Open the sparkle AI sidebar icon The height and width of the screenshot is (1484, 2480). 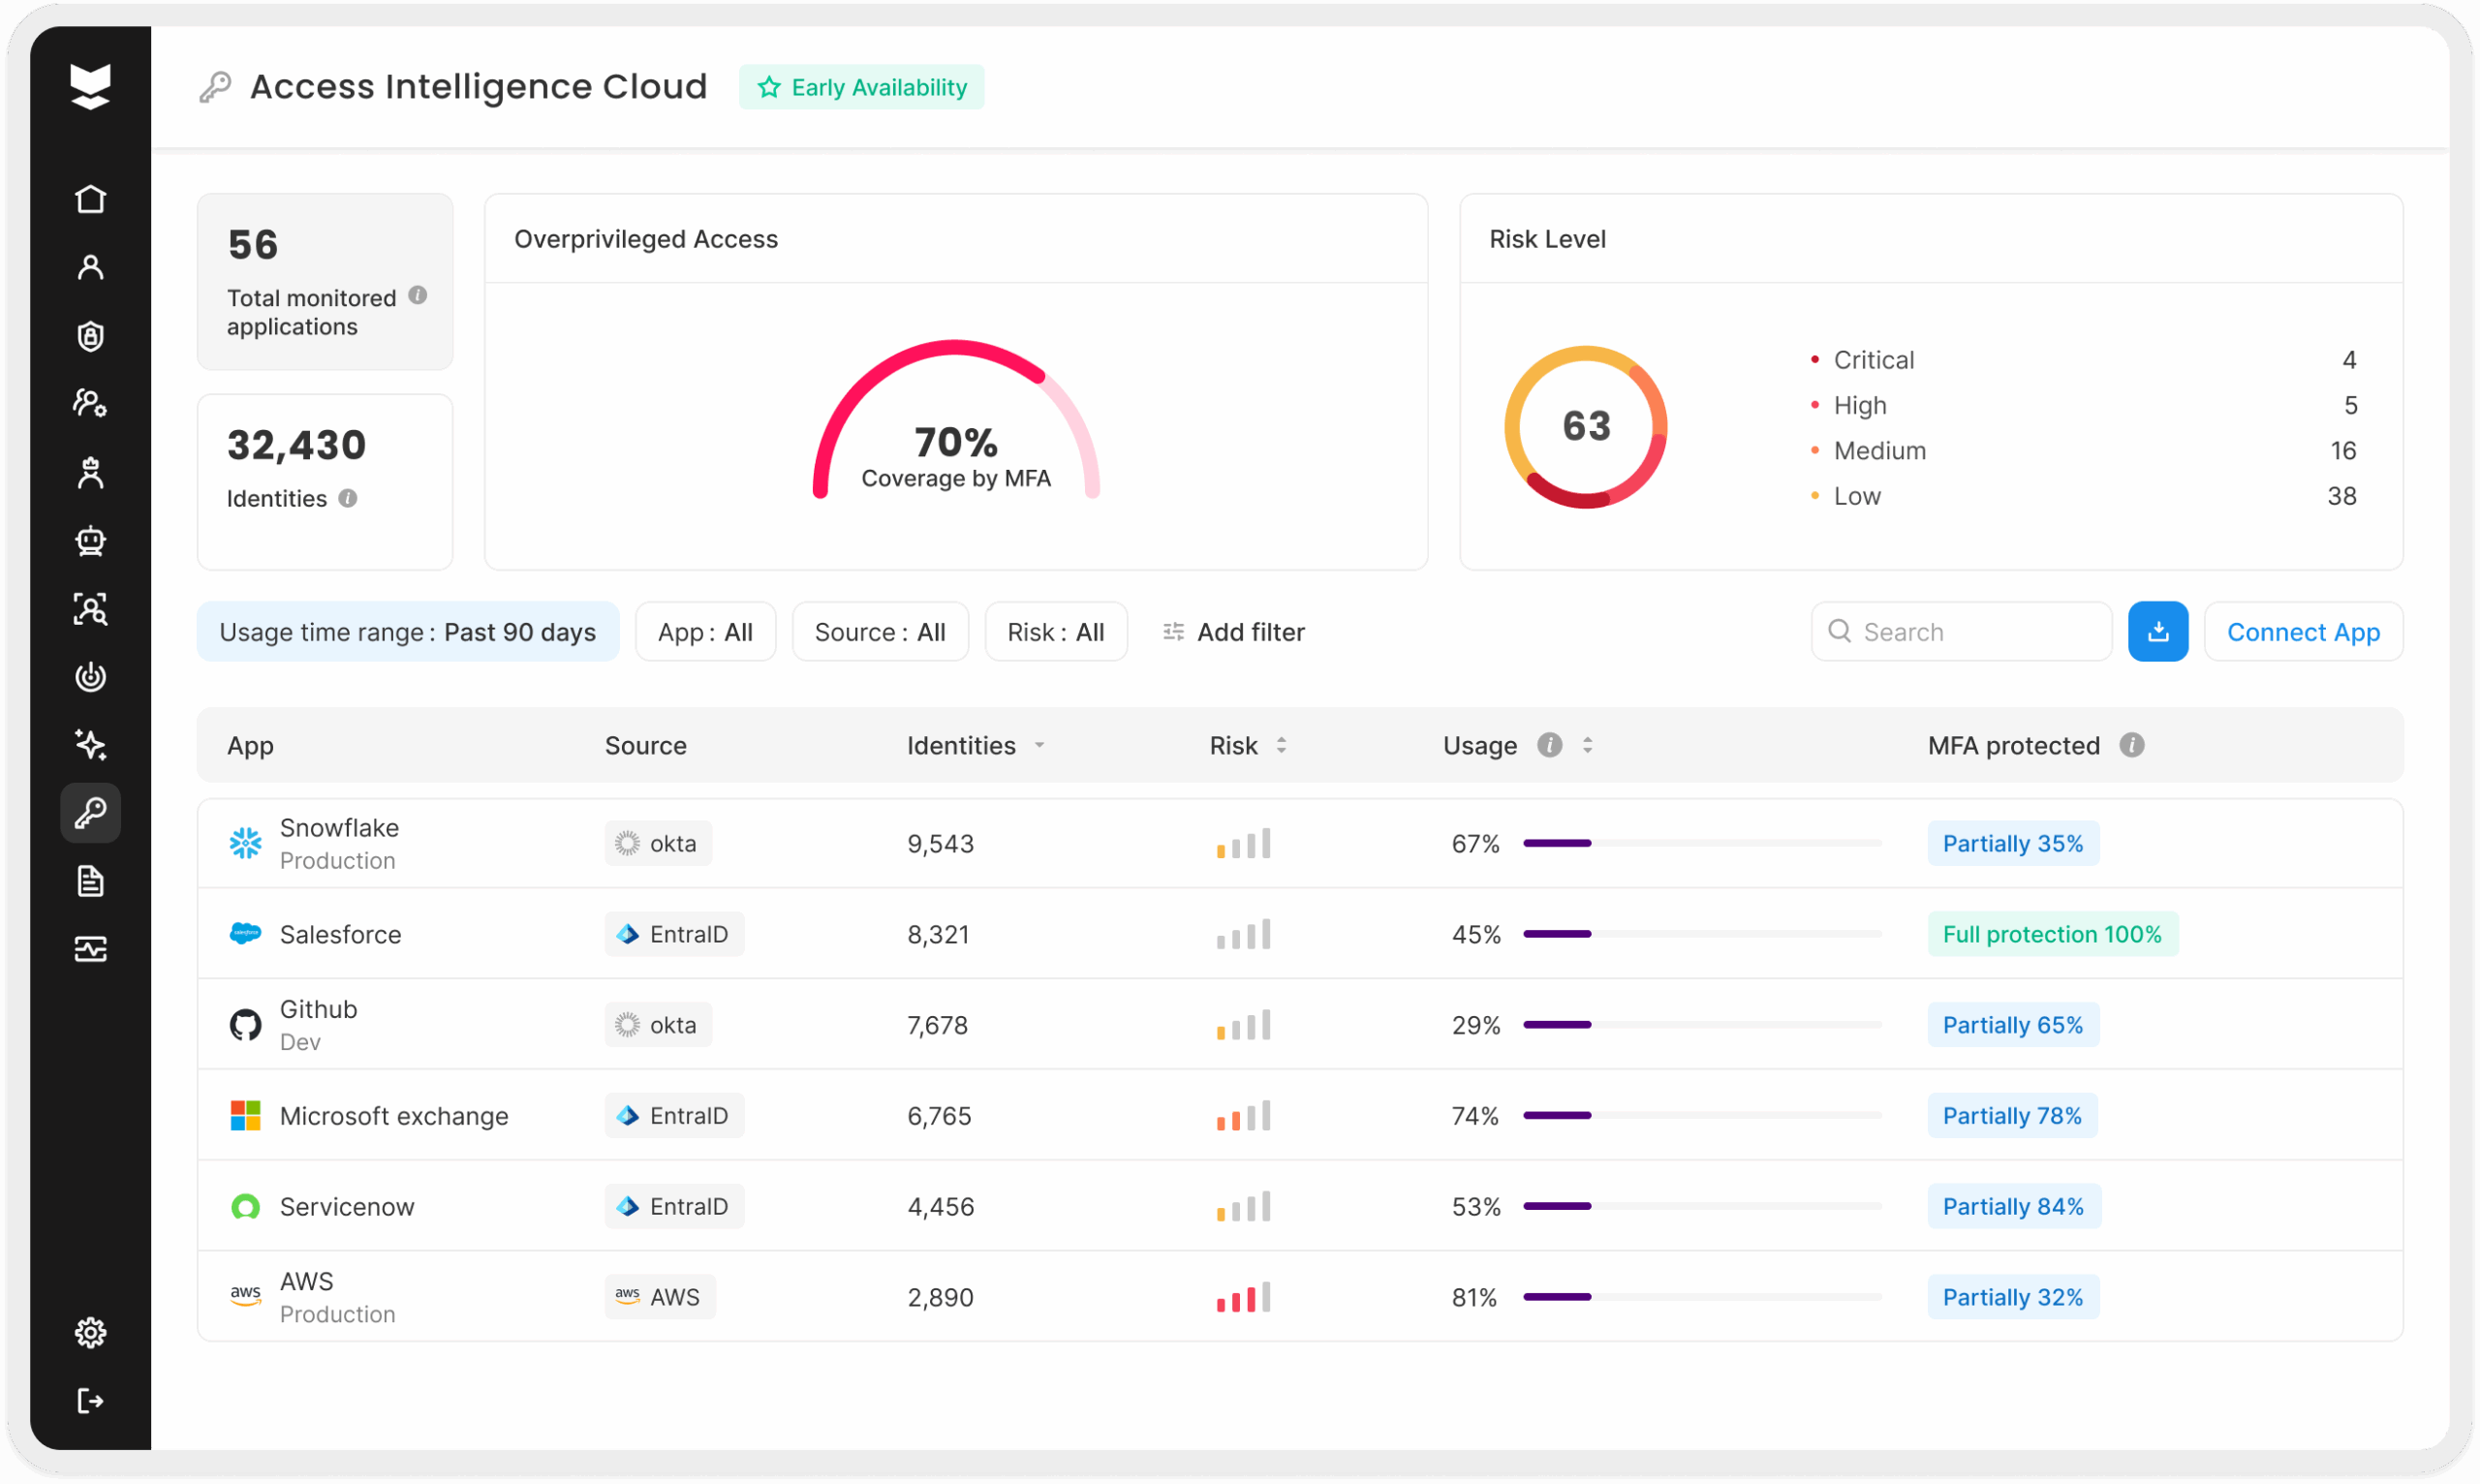[90, 745]
